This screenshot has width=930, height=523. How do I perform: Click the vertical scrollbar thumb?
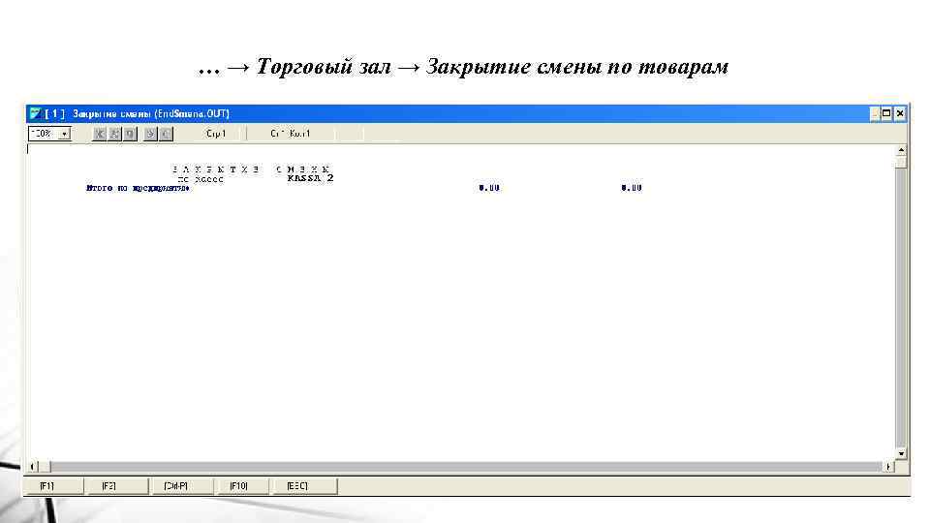click(x=901, y=163)
